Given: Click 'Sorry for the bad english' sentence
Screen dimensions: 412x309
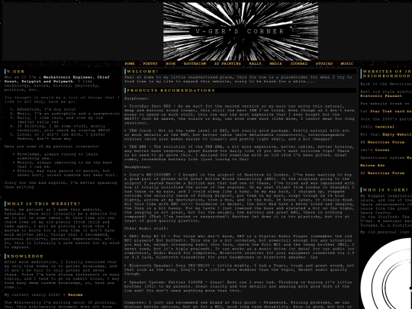Looking at the screenshot, I should 60,185.
